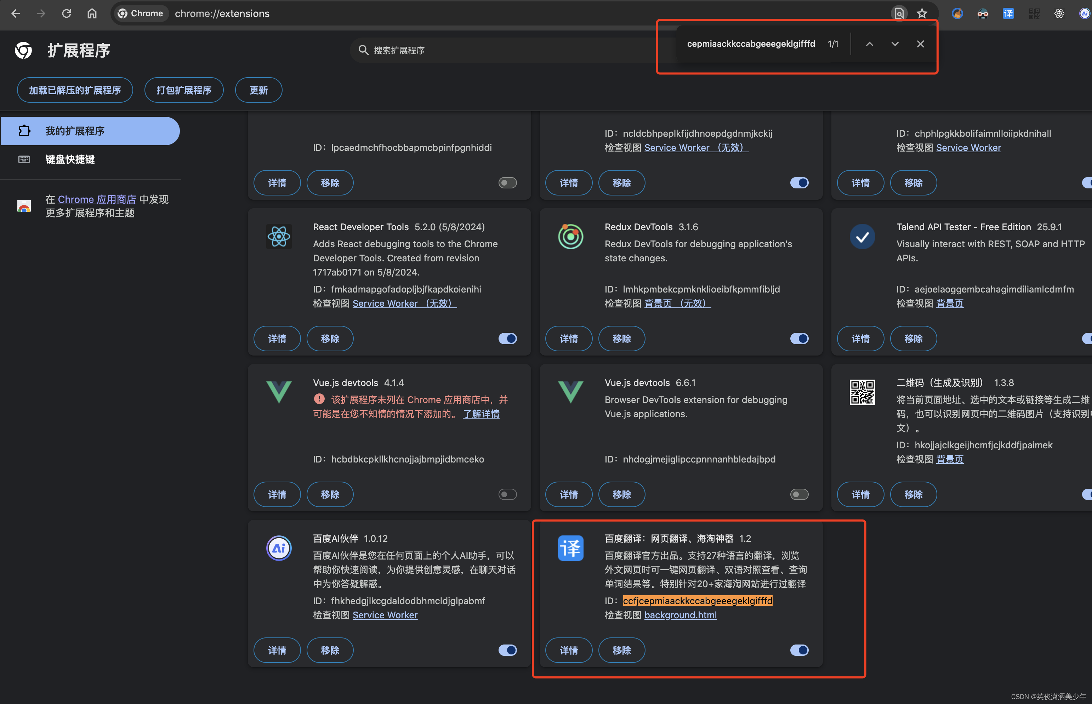Image resolution: width=1092 pixels, height=704 pixels.
Task: Click 移除 for 百度AI伙伴
Action: 330,650
